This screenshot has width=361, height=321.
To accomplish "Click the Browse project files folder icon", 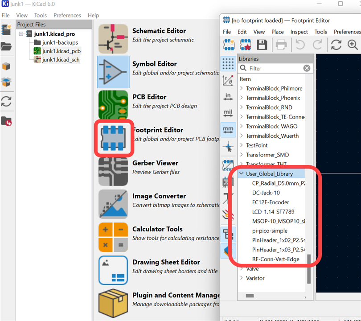I will [x=6, y=121].
